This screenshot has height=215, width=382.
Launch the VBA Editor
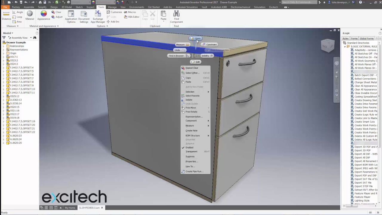(131, 17)
